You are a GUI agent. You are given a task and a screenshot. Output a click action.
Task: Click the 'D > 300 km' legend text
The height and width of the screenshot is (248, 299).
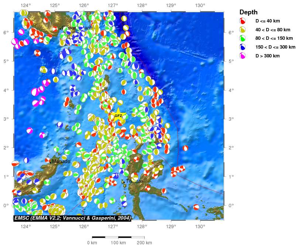[x=268, y=56]
